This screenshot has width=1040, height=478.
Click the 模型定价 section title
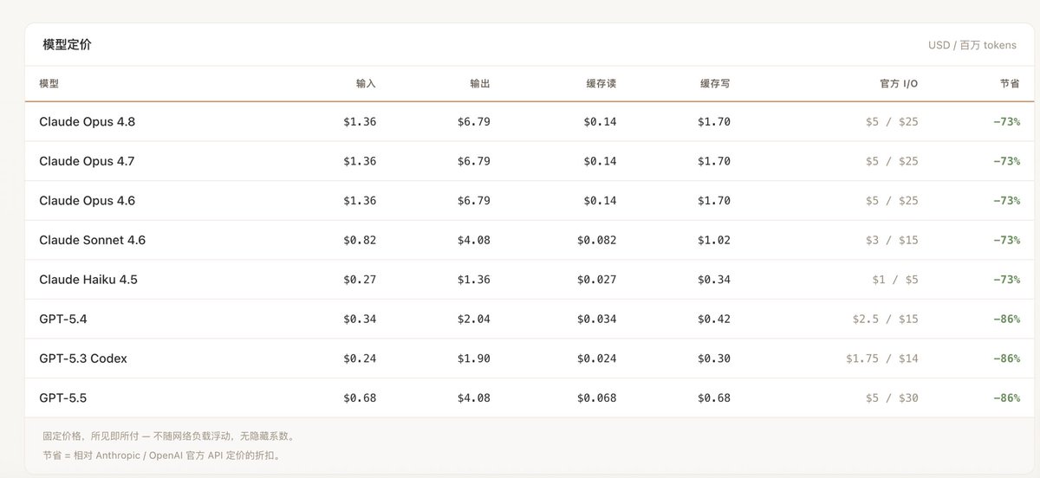point(67,44)
